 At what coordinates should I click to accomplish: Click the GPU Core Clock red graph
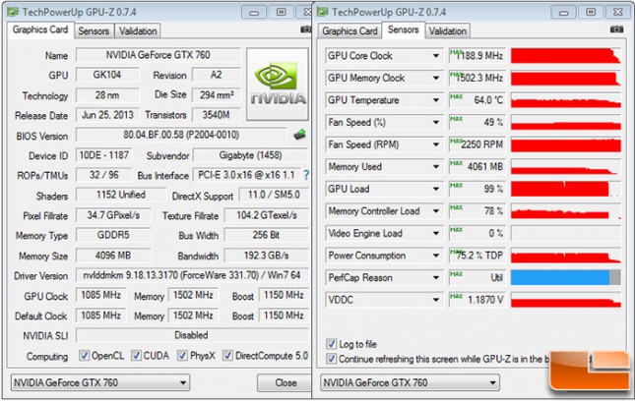pyautogui.click(x=566, y=56)
